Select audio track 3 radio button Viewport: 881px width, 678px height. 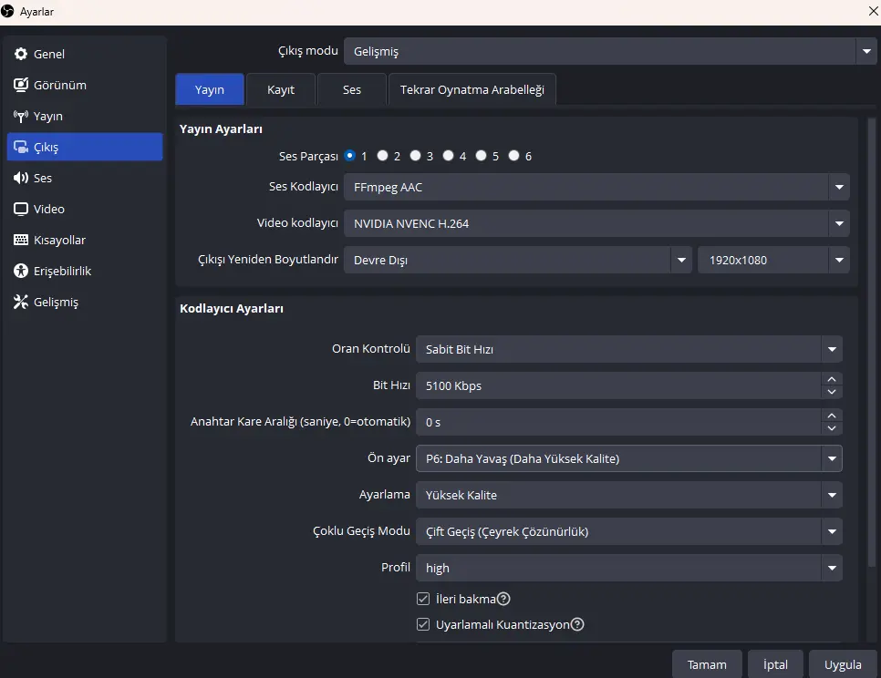point(415,156)
